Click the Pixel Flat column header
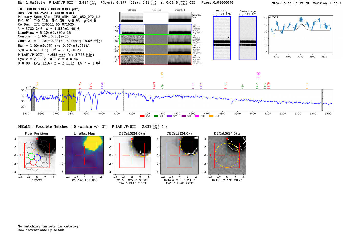The image size is (359, 244). (156, 10)
